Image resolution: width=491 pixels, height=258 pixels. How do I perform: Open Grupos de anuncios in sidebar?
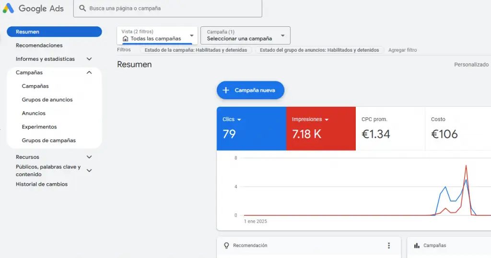47,100
